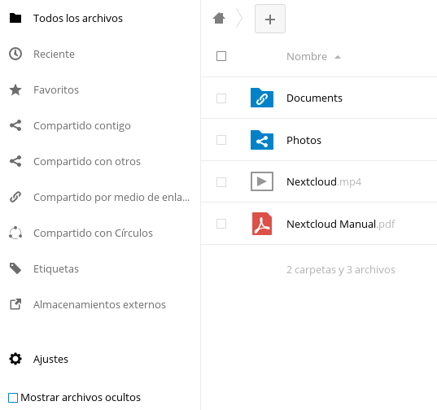Click the home breadcrumb icon
The height and width of the screenshot is (410, 437).
pos(219,19)
